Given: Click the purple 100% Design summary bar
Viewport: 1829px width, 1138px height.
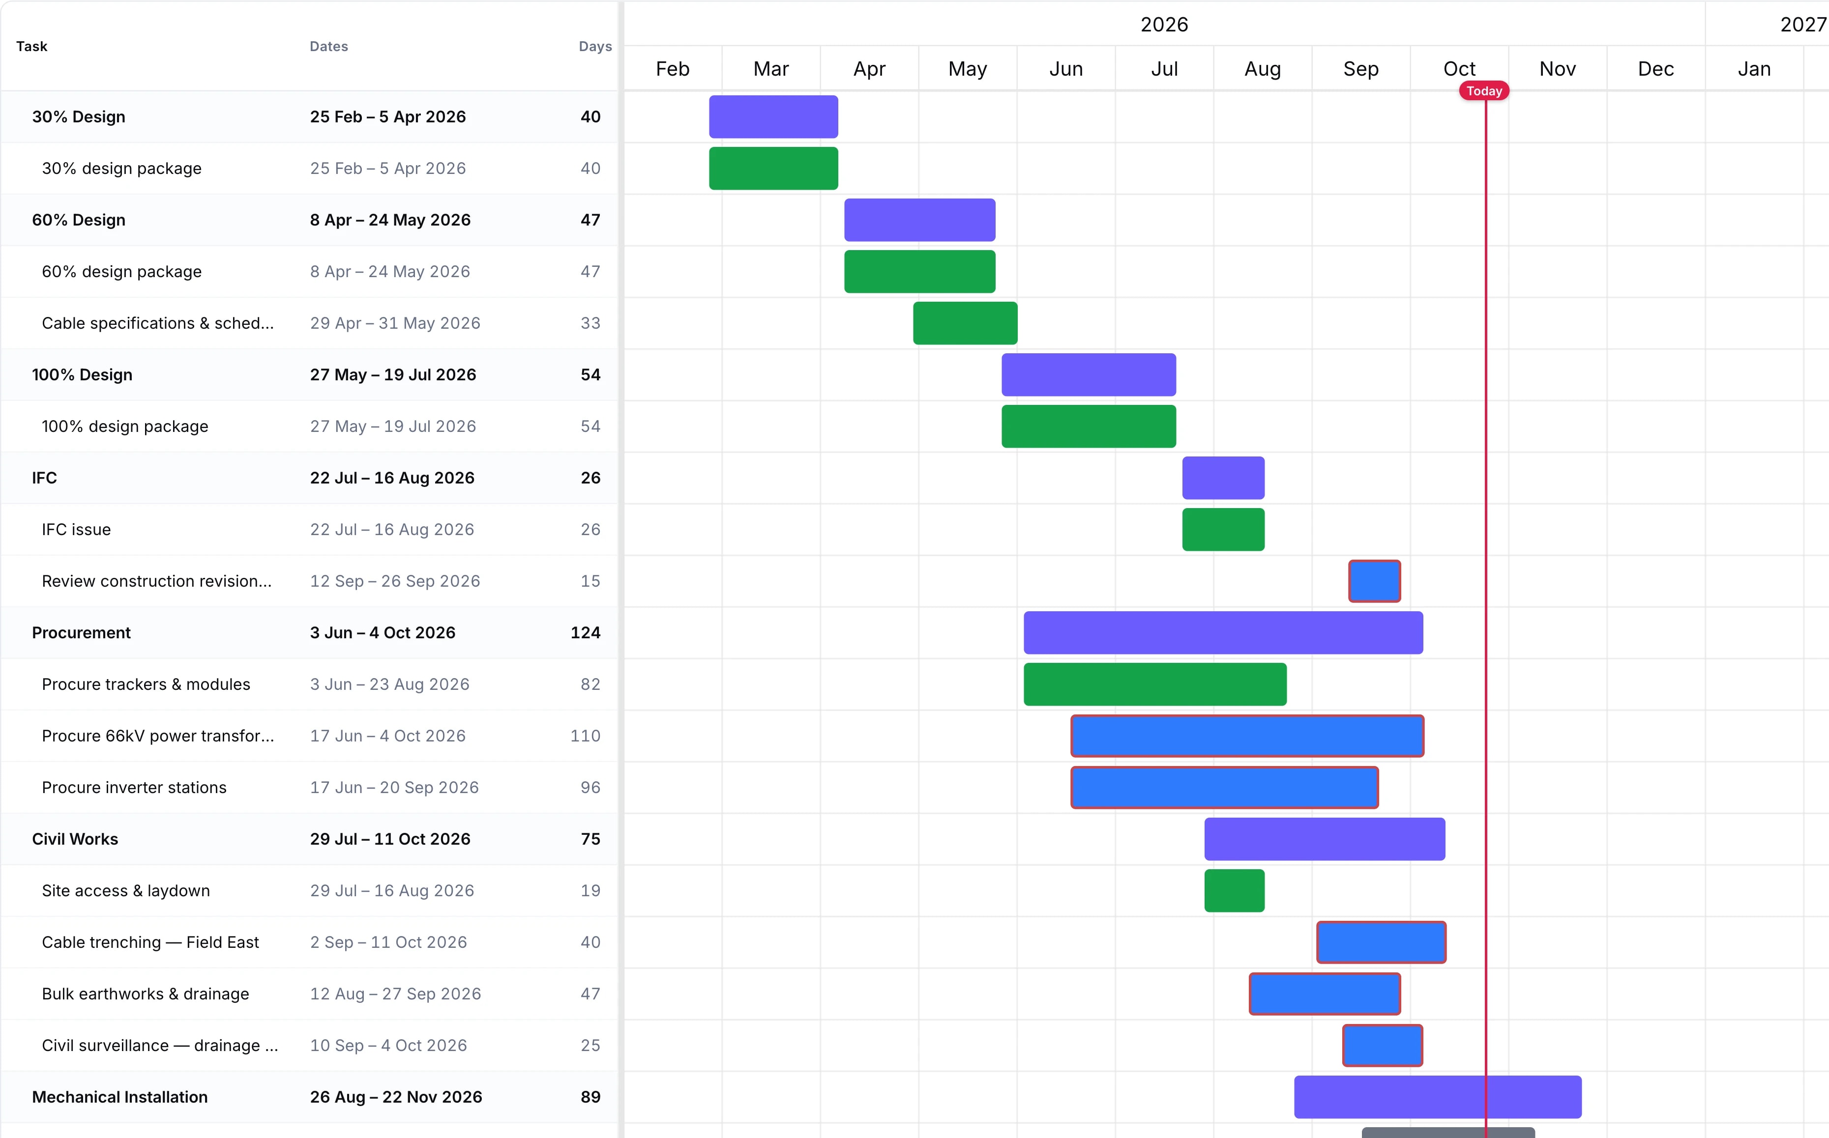Looking at the screenshot, I should click(x=1089, y=375).
